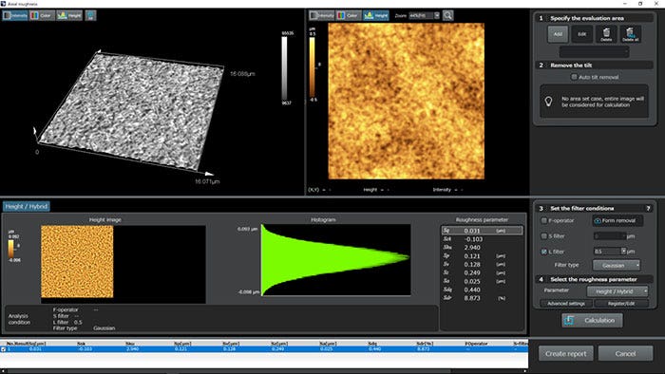The height and width of the screenshot is (374, 665).
Task: Click the 3D intensity grayscale bar
Action: (x=285, y=68)
